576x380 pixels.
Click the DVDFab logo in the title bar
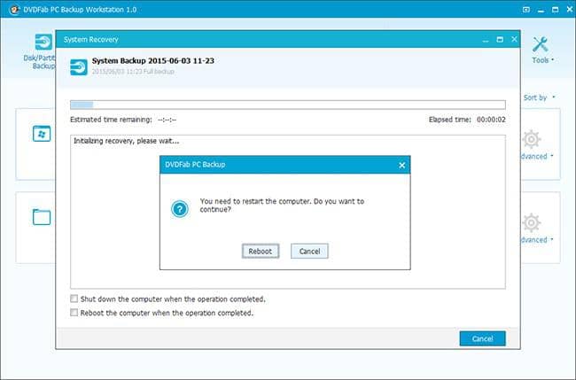pyautogui.click(x=14, y=9)
